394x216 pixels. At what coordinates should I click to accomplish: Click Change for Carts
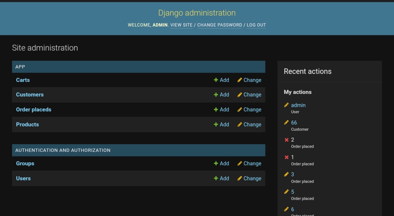(249, 80)
